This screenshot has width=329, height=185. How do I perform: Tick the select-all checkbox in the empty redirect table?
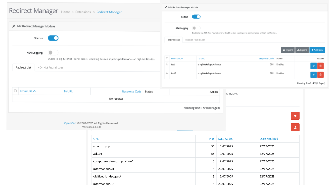pos(15,91)
